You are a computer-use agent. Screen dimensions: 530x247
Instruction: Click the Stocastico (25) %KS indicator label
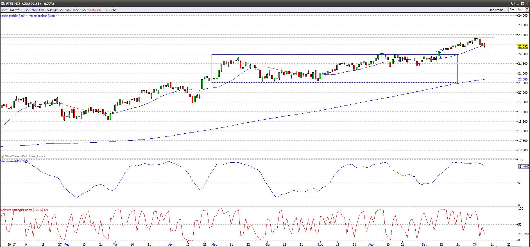(x=14, y=161)
